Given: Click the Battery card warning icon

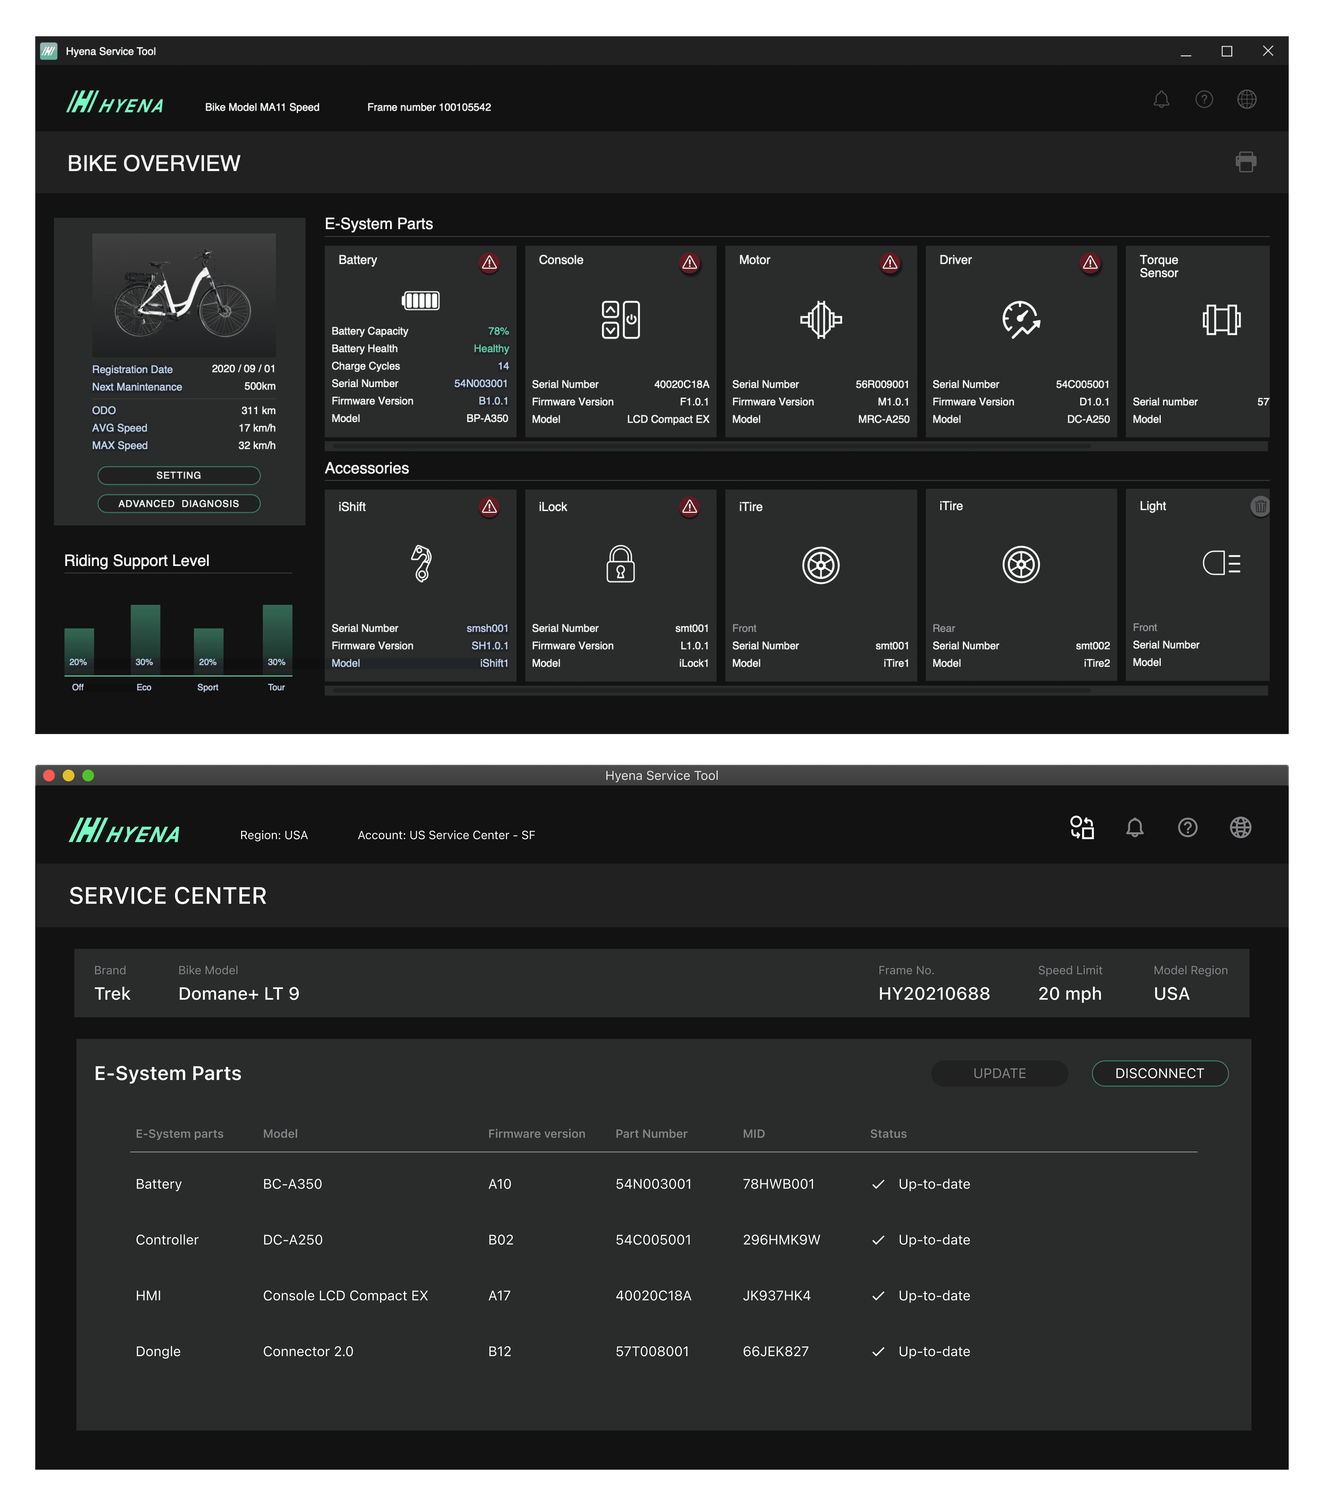Looking at the screenshot, I should pyautogui.click(x=490, y=263).
